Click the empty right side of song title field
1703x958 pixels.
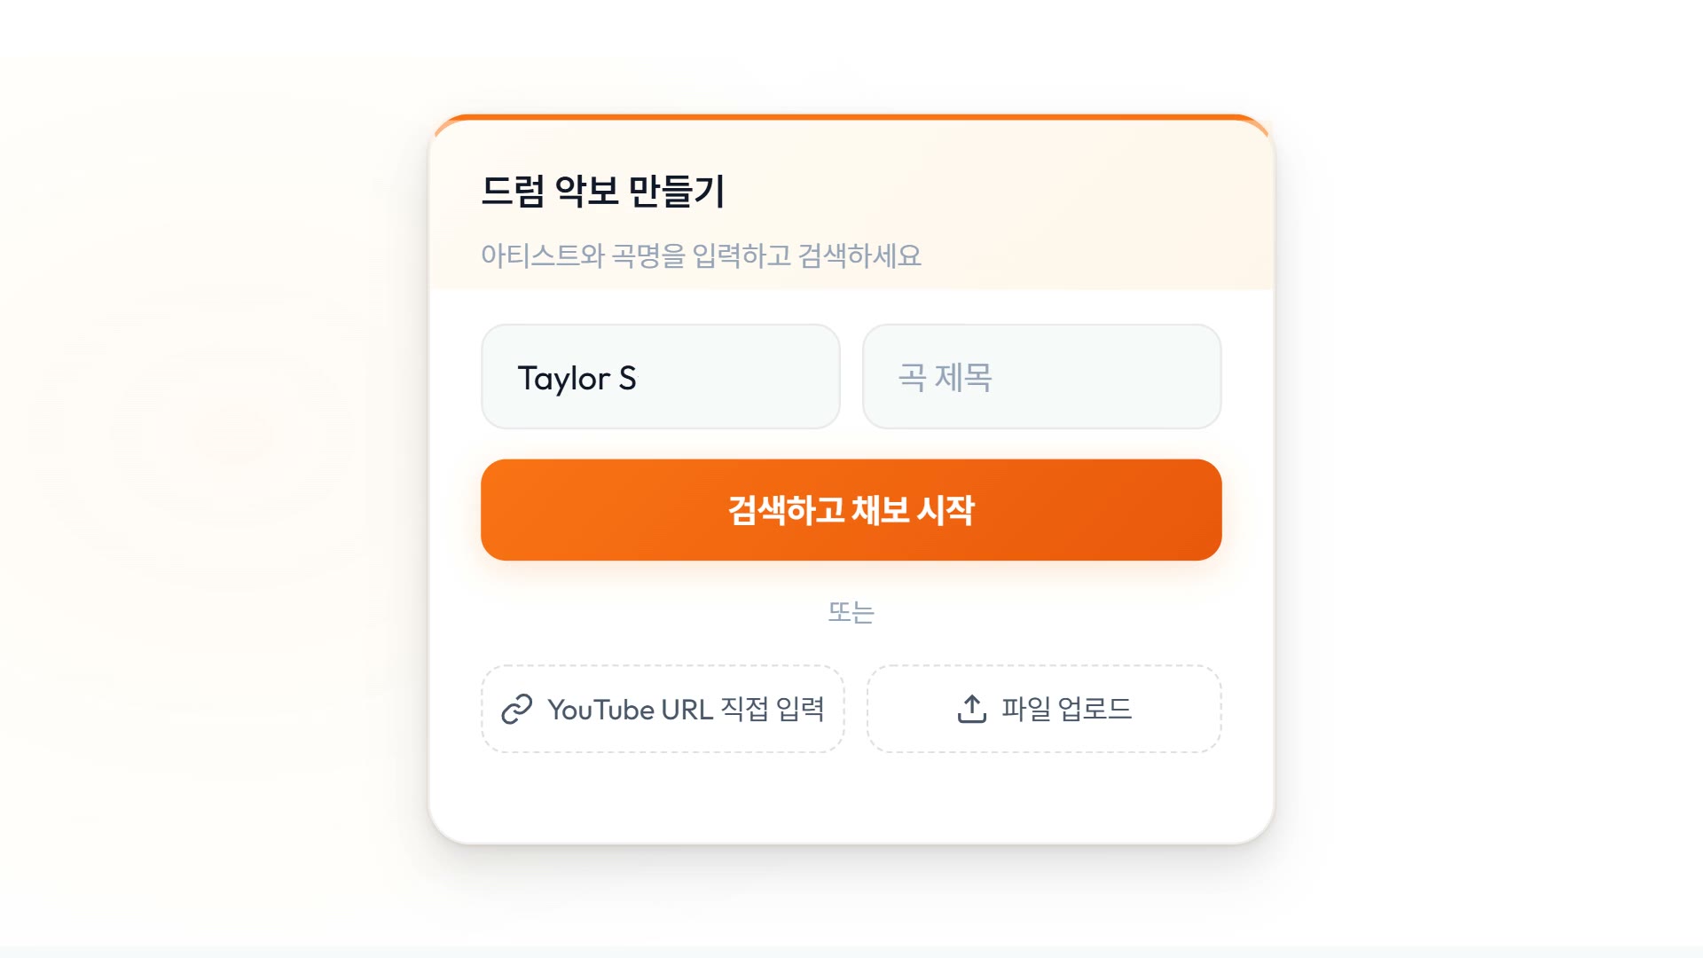point(1118,377)
